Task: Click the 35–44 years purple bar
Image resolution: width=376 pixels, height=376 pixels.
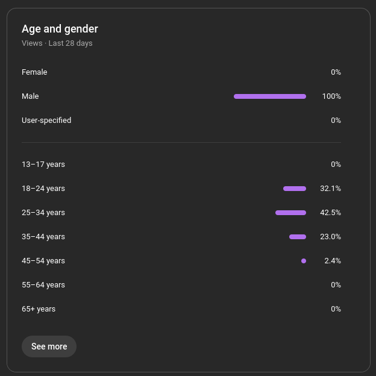Action: click(x=298, y=237)
